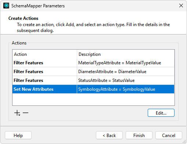Click the SchemaMapper app icon in title bar

click(x=6, y=6)
